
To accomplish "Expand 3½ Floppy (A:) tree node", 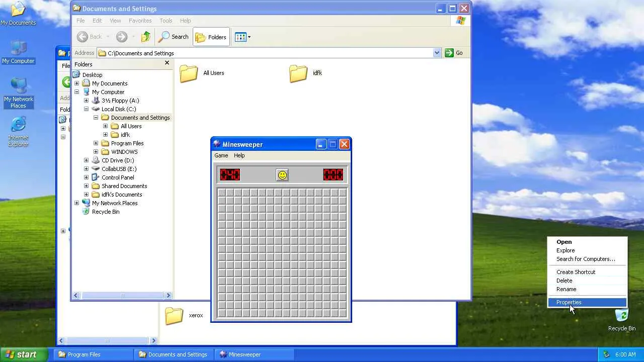I will tap(86, 101).
